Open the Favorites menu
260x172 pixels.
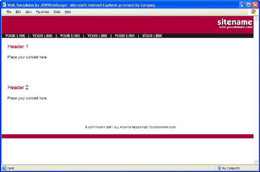click(42, 12)
